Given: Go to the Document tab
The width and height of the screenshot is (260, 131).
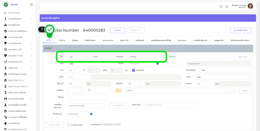Looking at the screenshot, I should (108, 40).
